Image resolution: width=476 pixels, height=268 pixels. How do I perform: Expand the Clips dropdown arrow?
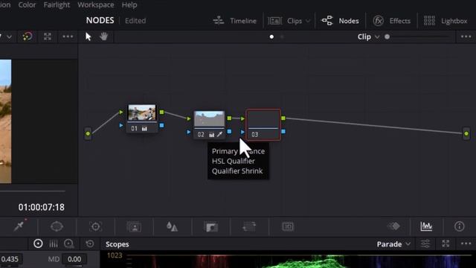[x=307, y=21]
